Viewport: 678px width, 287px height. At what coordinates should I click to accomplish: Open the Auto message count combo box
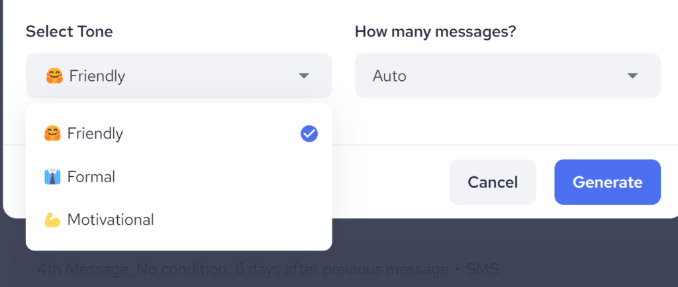tap(507, 76)
